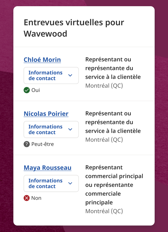Open Nicolas Poirier's profile link
Viewport: 168px width, 232px height.
(46, 114)
